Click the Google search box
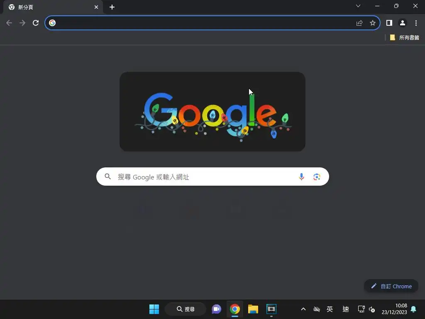Screen dimensions: 425x319 pos(212,177)
